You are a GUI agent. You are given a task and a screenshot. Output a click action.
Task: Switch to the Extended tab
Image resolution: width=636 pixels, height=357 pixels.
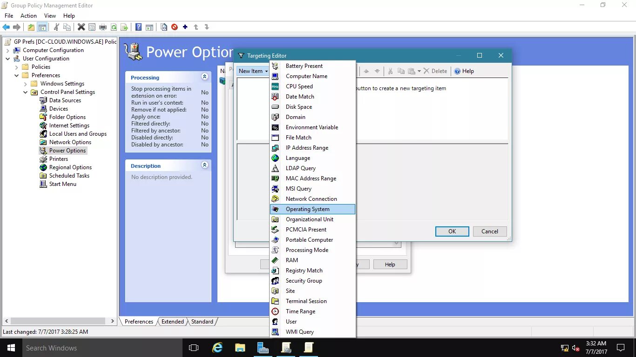(173, 322)
